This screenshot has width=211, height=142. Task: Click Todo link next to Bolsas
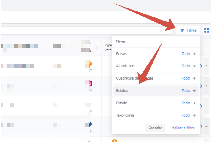tap(186, 54)
